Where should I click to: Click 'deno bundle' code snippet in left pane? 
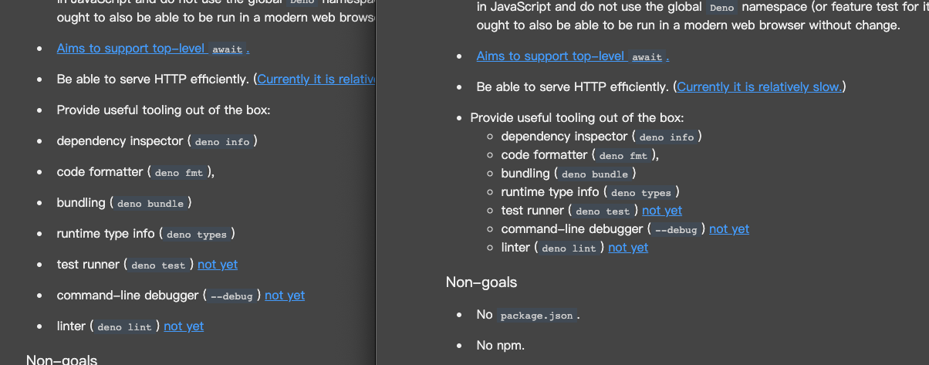coord(150,204)
